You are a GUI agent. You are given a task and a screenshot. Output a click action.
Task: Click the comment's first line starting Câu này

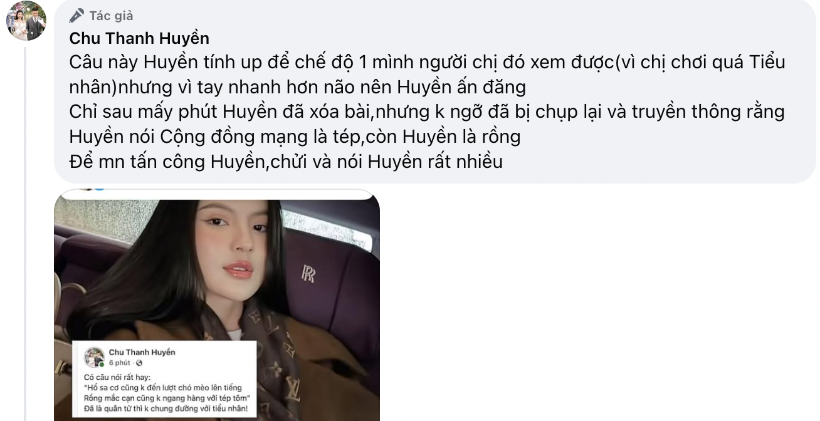pyautogui.click(x=427, y=63)
